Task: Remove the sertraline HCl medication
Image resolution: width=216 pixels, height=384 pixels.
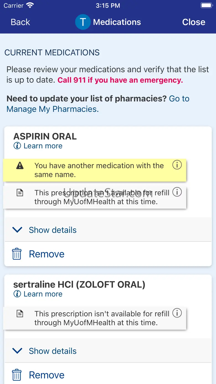Action: 47,375
